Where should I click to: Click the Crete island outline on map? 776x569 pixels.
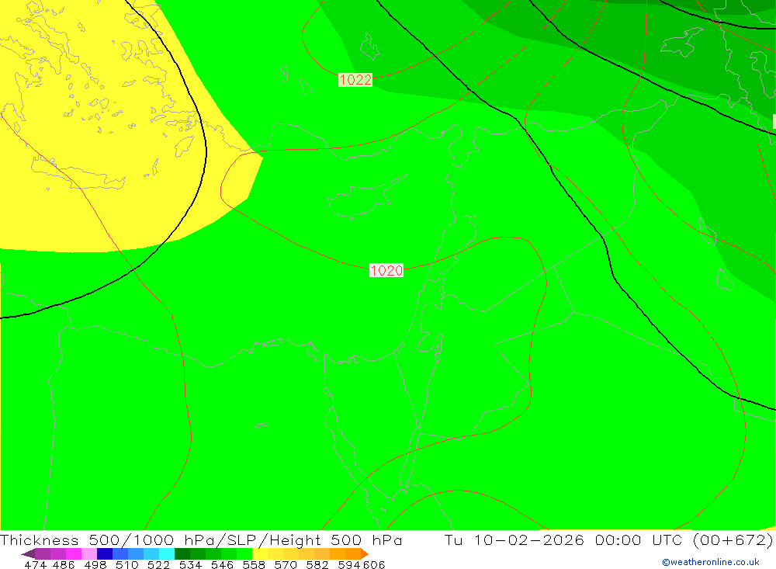tap(78, 173)
